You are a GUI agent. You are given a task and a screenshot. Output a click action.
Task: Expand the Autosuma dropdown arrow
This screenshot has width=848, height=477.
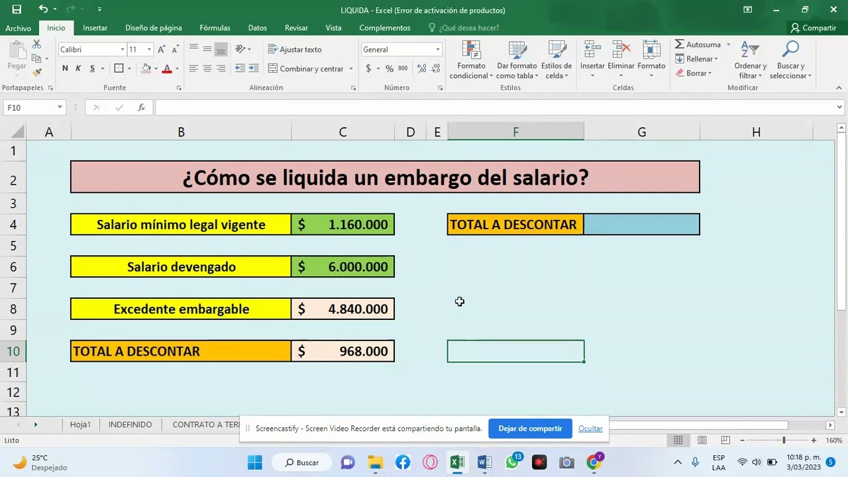click(x=728, y=44)
